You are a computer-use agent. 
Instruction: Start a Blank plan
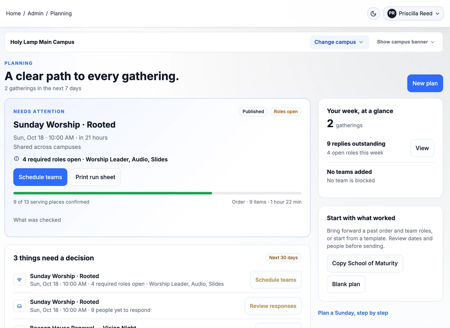tap(346, 284)
